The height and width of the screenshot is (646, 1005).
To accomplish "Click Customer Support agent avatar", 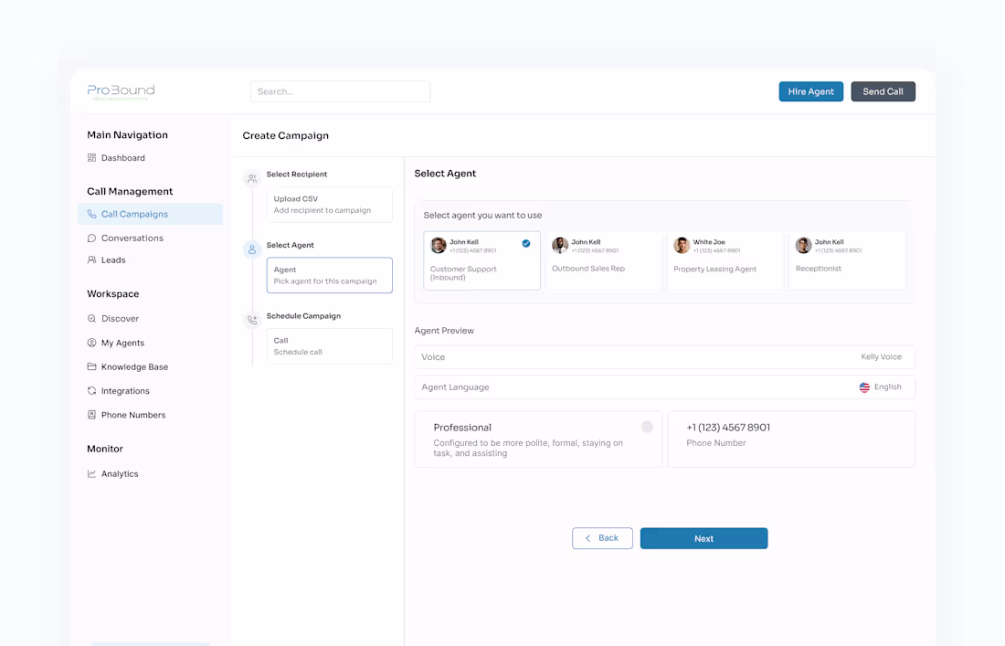I will pos(439,246).
